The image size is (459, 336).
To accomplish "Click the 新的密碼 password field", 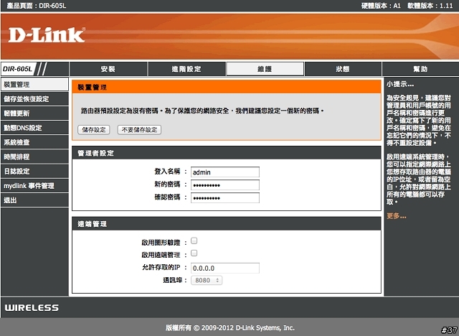I will click(225, 185).
